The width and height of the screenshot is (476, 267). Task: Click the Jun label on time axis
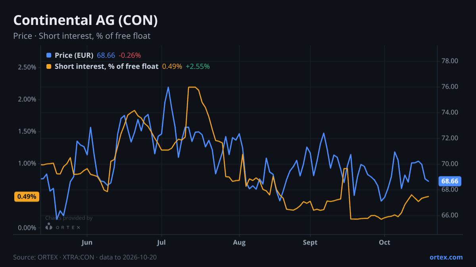tap(87, 242)
